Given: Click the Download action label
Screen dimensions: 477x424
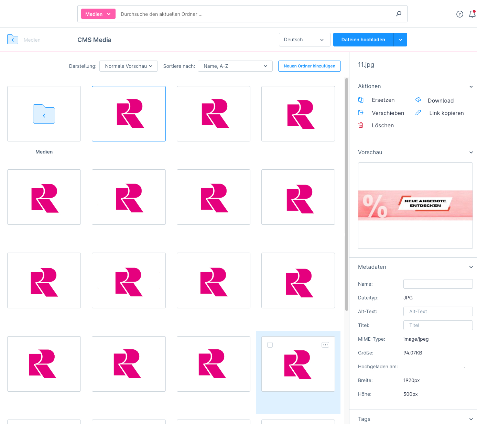Looking at the screenshot, I should (441, 100).
